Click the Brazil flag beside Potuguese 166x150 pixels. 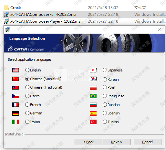point(93,96)
